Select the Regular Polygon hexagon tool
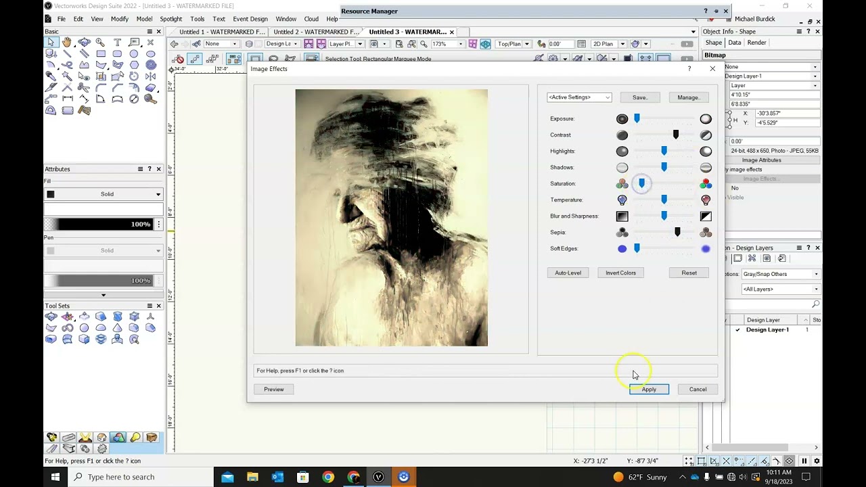This screenshot has height=487, width=866. [134, 65]
